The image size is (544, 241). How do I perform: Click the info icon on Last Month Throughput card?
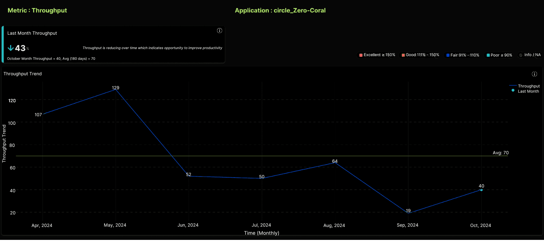pyautogui.click(x=219, y=31)
